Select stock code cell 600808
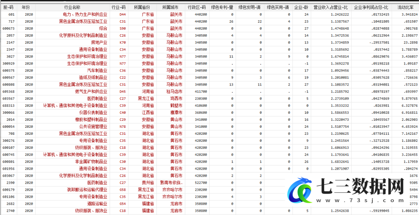The height and width of the screenshot is (215, 419). [x=8, y=84]
